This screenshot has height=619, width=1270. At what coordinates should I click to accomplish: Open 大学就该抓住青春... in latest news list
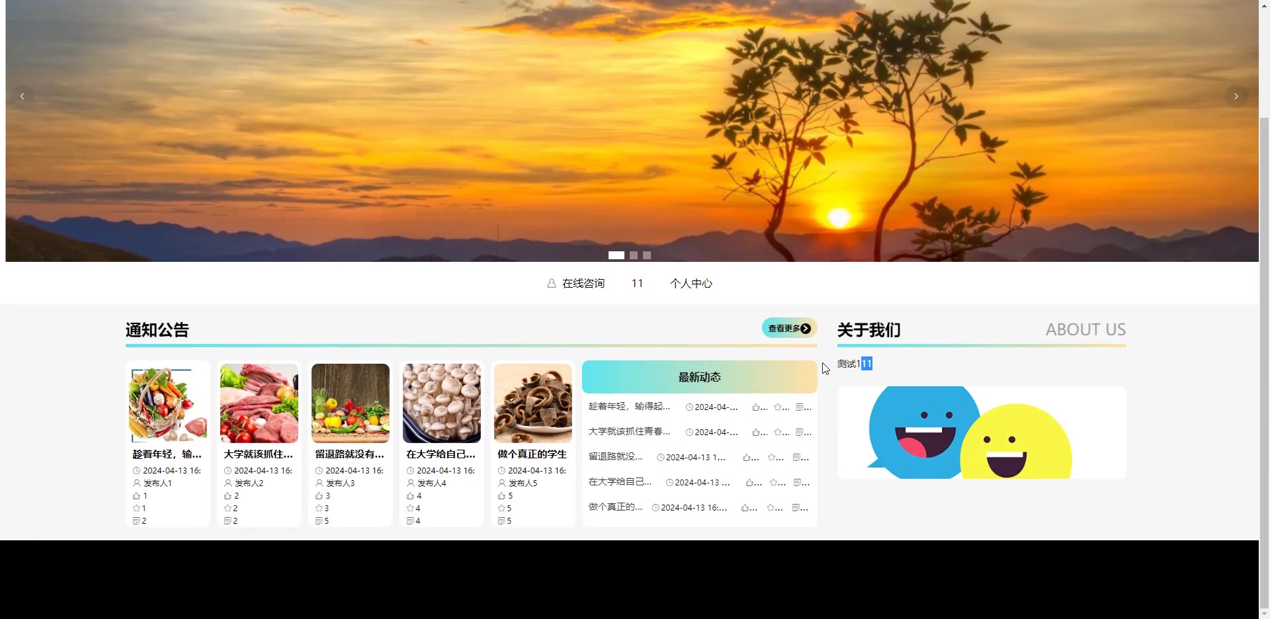click(629, 431)
